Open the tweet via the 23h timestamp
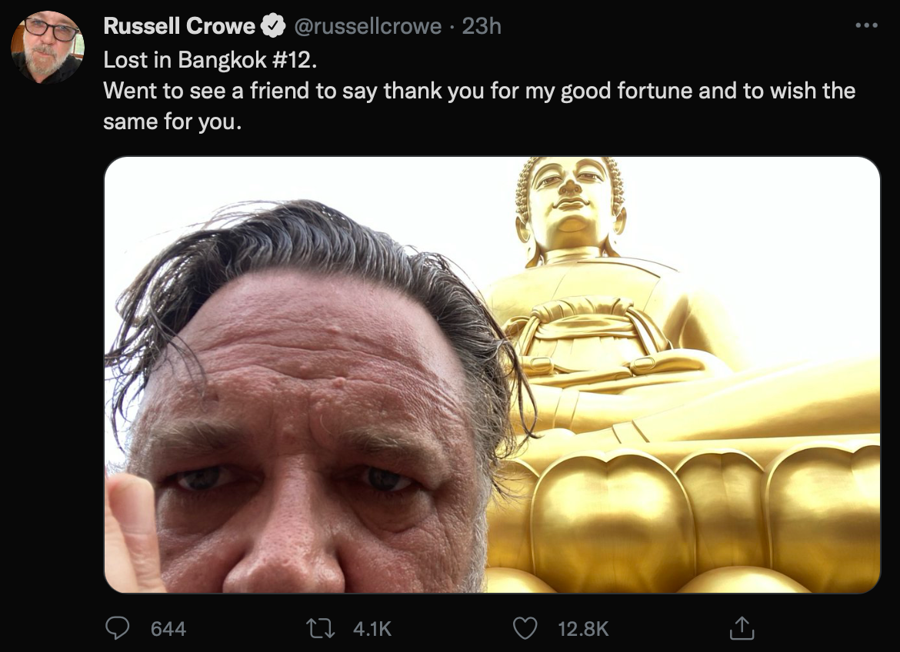This screenshot has width=900, height=652. (x=482, y=26)
